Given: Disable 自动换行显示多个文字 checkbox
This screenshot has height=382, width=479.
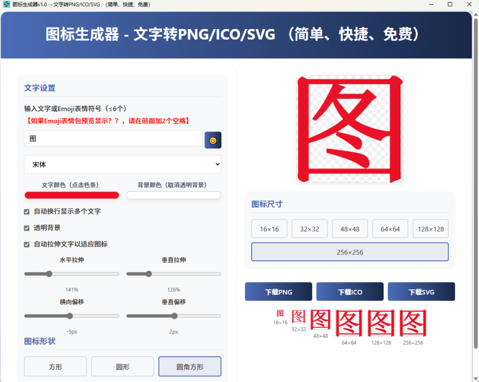Looking at the screenshot, I should point(27,212).
